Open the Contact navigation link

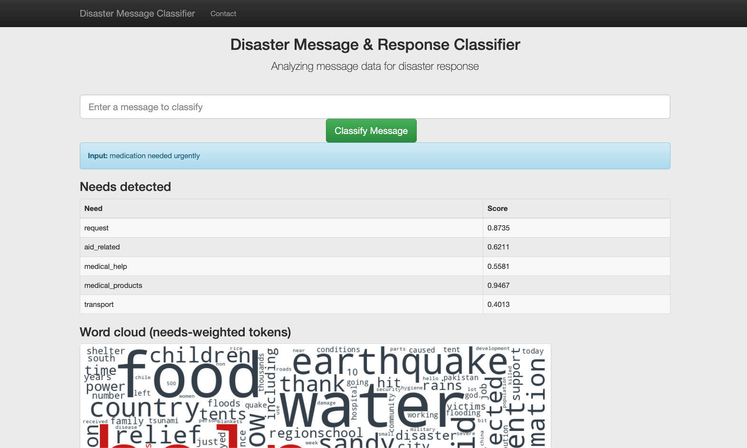pos(223,14)
